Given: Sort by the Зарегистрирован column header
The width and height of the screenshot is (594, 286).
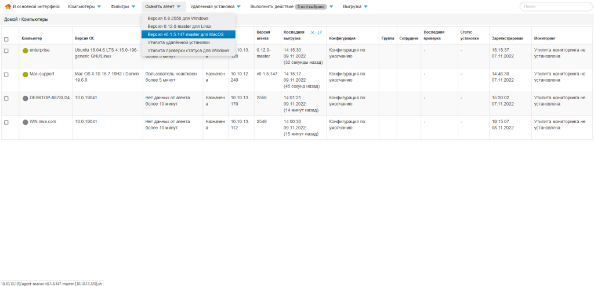Looking at the screenshot, I should (508, 39).
